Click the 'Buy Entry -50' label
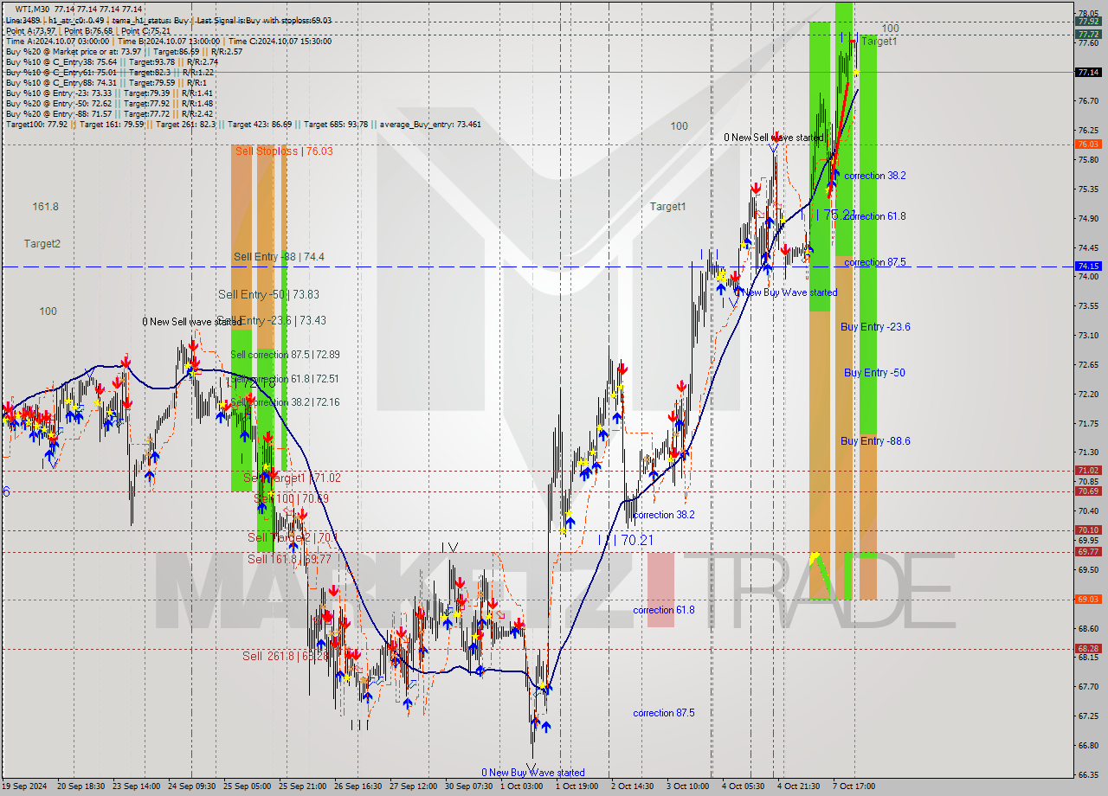The width and height of the screenshot is (1108, 796). pos(874,373)
